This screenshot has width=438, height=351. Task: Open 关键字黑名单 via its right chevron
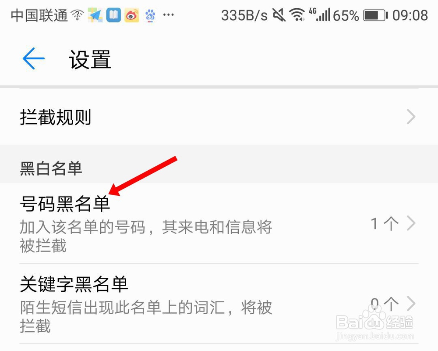pyautogui.click(x=411, y=304)
